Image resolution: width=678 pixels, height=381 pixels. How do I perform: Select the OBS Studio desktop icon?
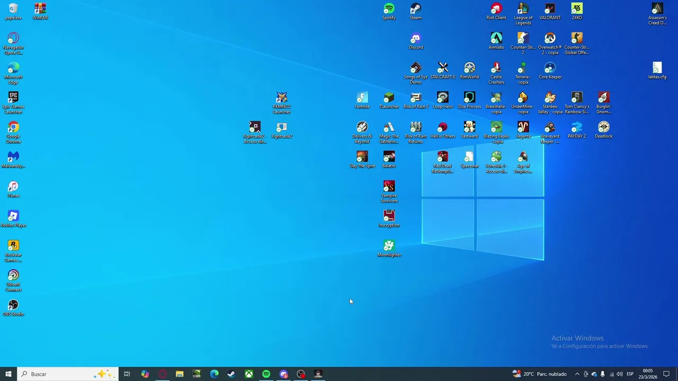[x=13, y=308]
